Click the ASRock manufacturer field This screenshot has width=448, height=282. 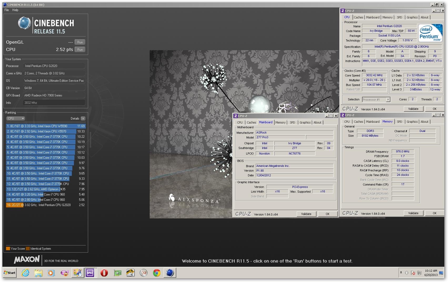[x=294, y=133]
